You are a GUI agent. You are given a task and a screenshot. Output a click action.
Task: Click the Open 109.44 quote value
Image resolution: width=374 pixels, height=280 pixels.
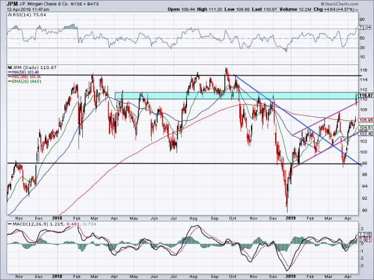pyautogui.click(x=181, y=9)
